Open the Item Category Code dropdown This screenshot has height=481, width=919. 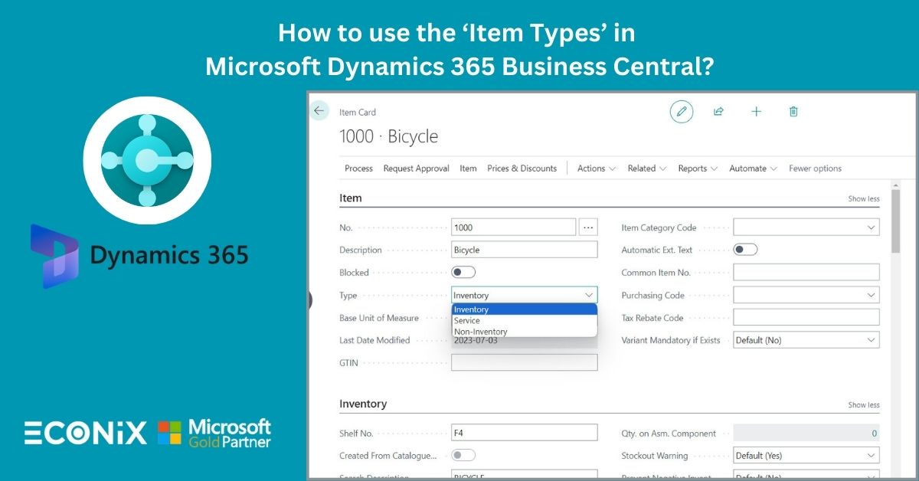click(871, 227)
